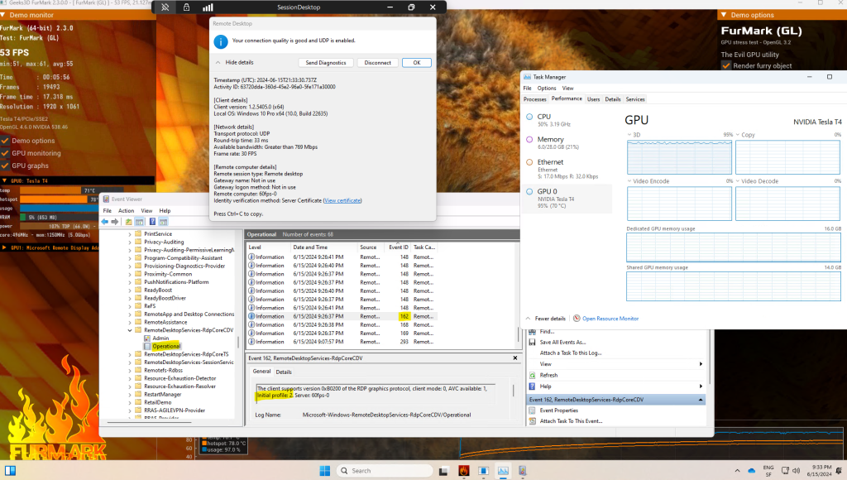Switch to Processes tab in Task Manager
This screenshot has width=847, height=480.
535,99
